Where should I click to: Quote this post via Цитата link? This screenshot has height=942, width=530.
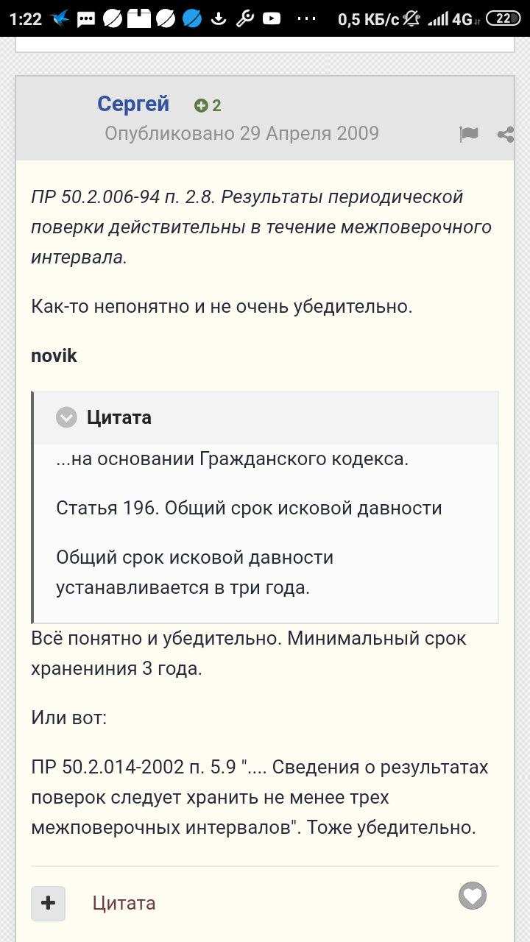[x=124, y=903]
